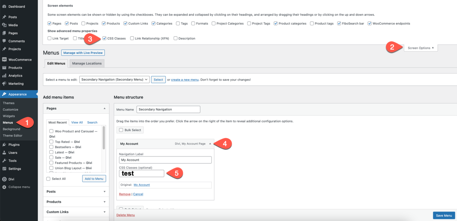The width and height of the screenshot is (457, 221).
Task: Toggle the FiboSearch bar checkbox
Action: (x=339, y=23)
